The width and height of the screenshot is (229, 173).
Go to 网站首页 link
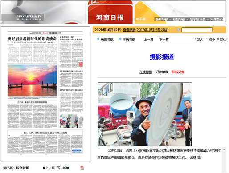[x=217, y=20]
